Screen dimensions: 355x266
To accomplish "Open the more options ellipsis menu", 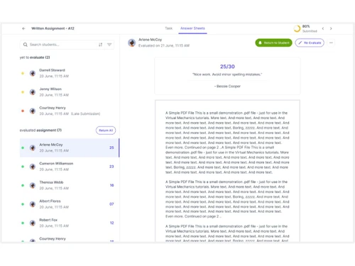I will [x=331, y=43].
